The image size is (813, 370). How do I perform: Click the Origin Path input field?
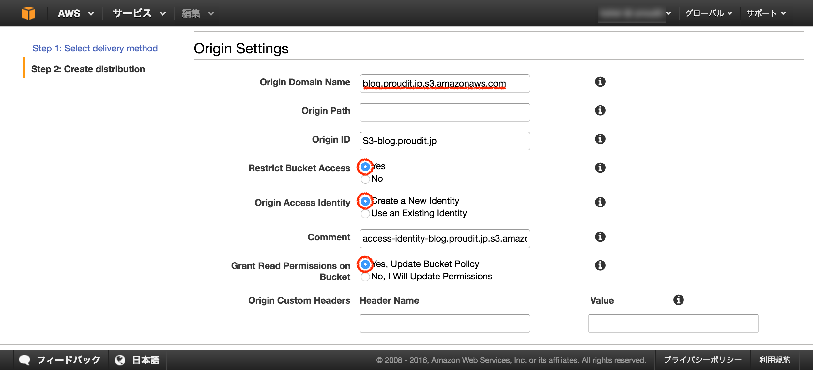click(444, 112)
